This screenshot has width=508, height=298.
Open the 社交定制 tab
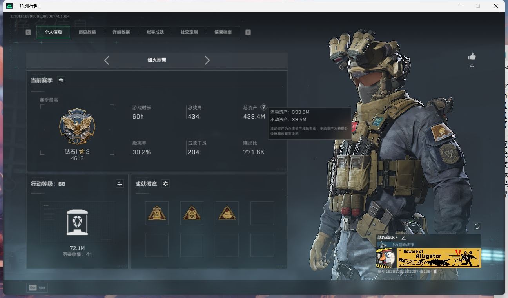click(189, 32)
